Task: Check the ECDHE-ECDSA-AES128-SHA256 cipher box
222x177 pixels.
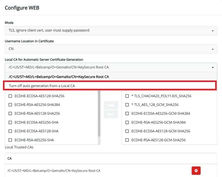Action: tap(10, 96)
